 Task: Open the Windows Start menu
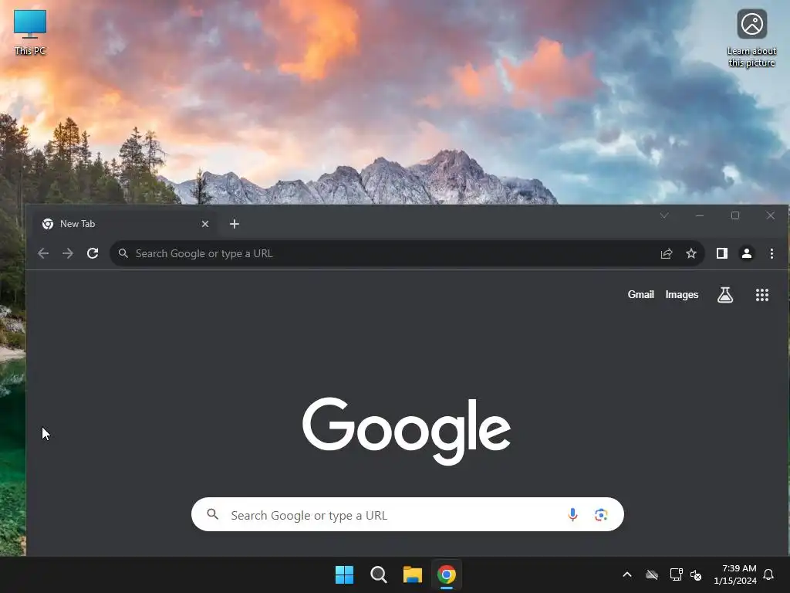[345, 574]
